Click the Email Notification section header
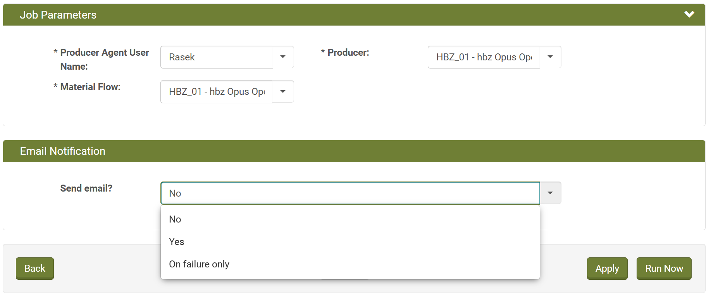711x298 pixels. [63, 151]
